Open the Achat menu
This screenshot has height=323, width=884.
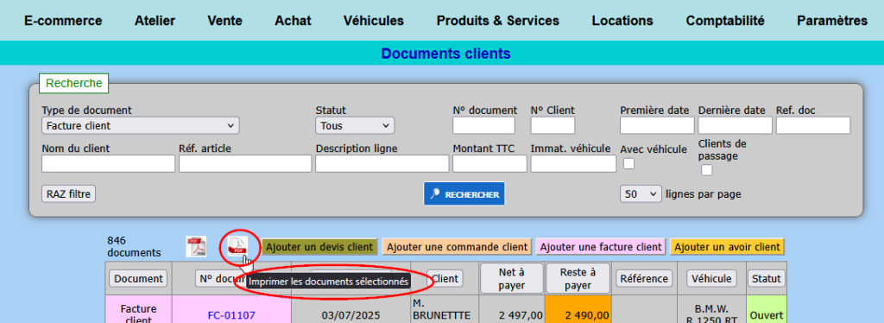click(294, 21)
